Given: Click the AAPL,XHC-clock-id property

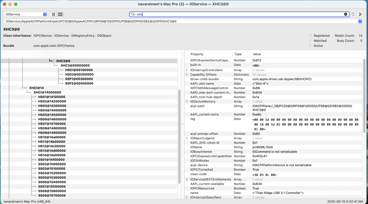Looking at the screenshot, I should point(204,143).
